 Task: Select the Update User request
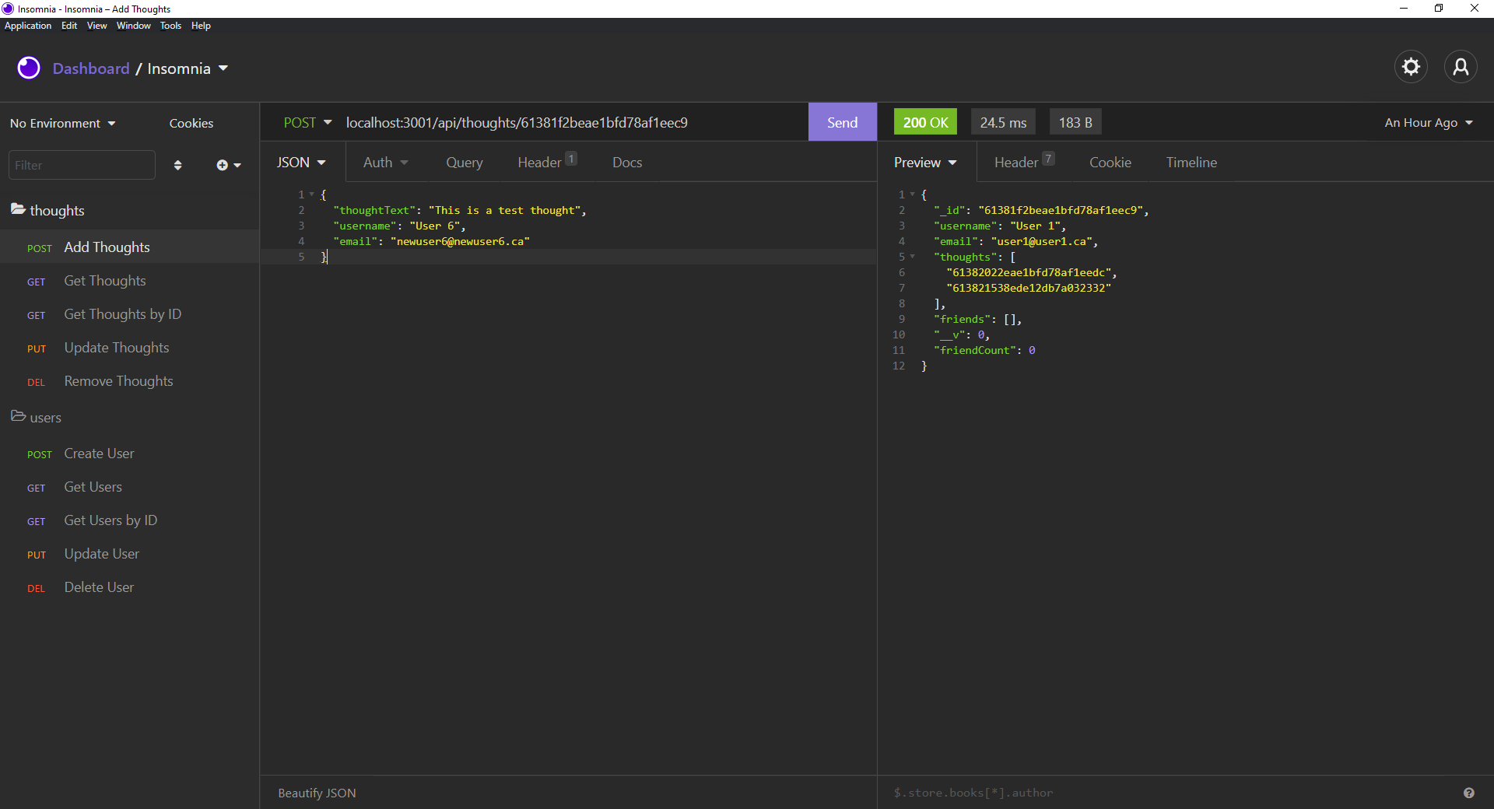tap(102, 554)
